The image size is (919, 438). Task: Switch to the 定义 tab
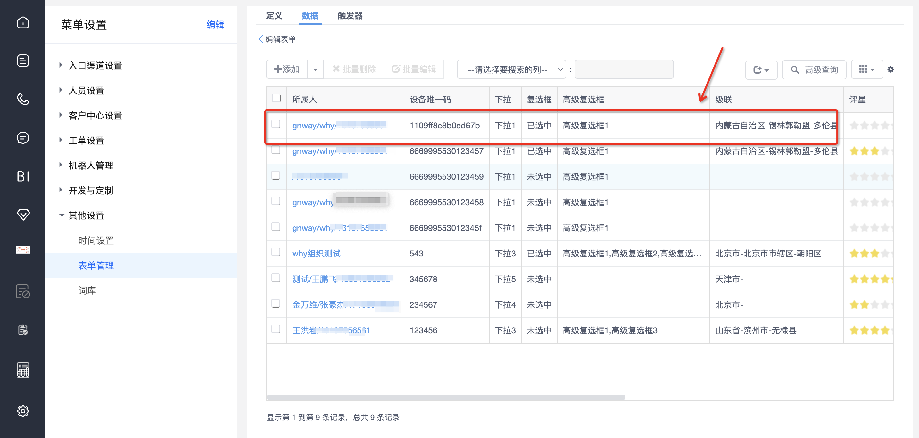pos(274,16)
